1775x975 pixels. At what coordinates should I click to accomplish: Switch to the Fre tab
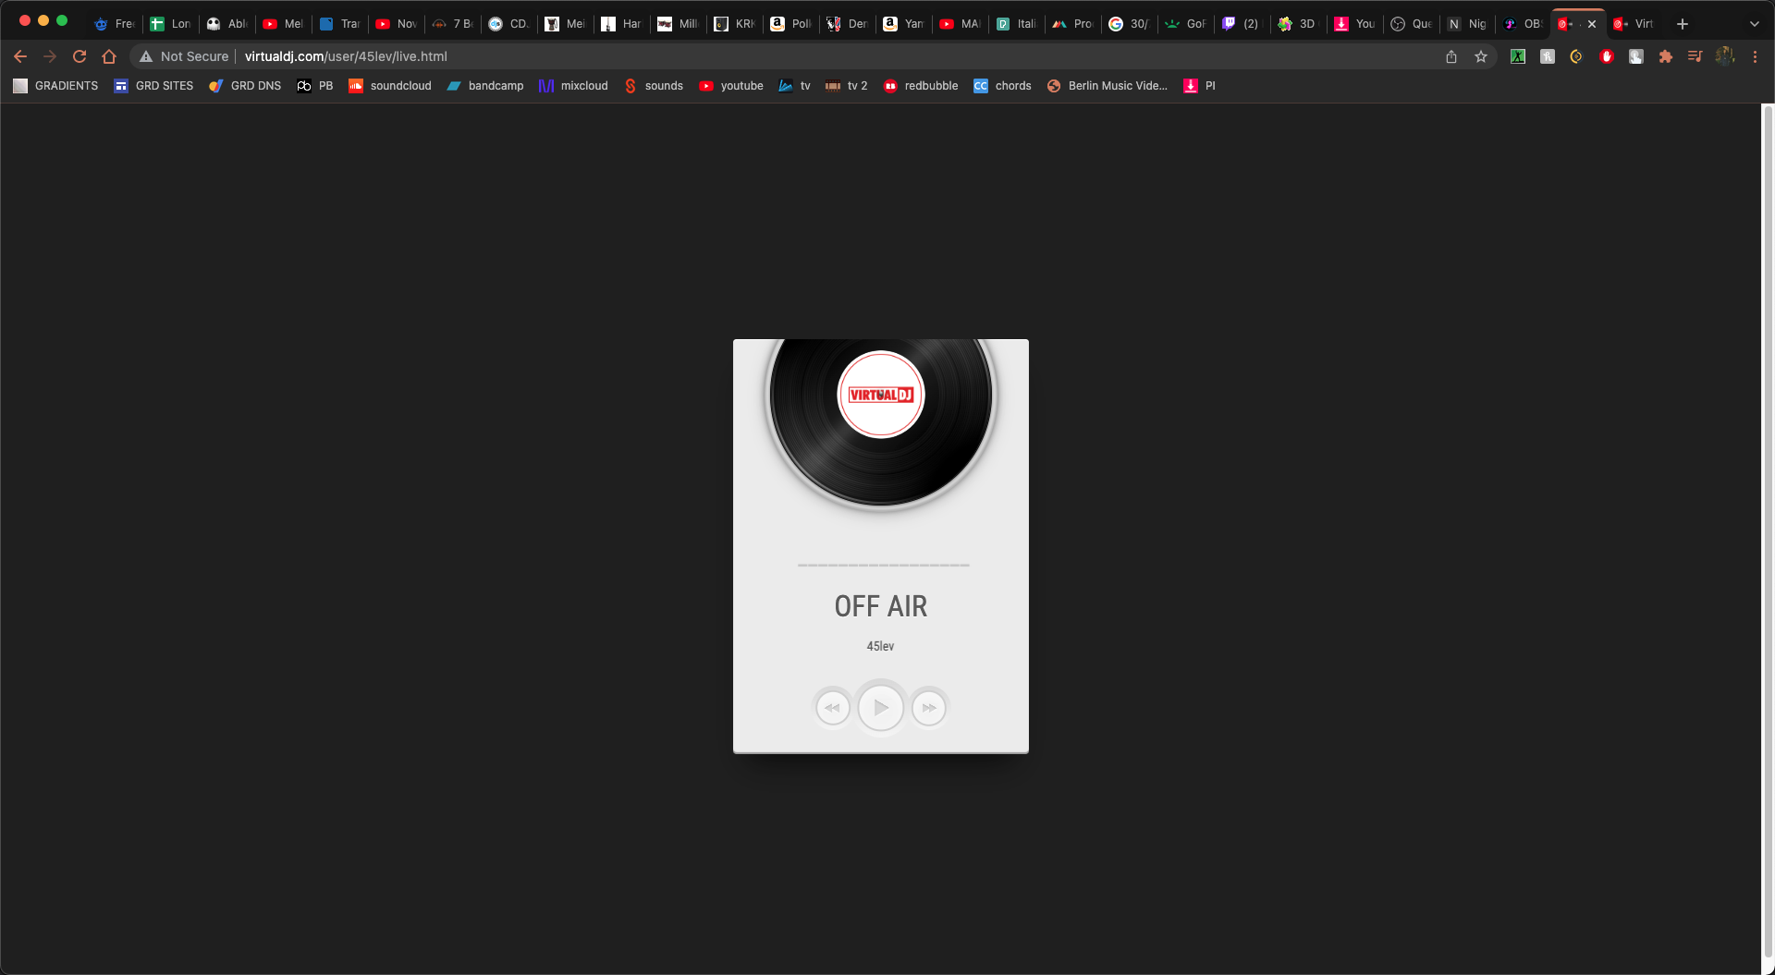114,24
